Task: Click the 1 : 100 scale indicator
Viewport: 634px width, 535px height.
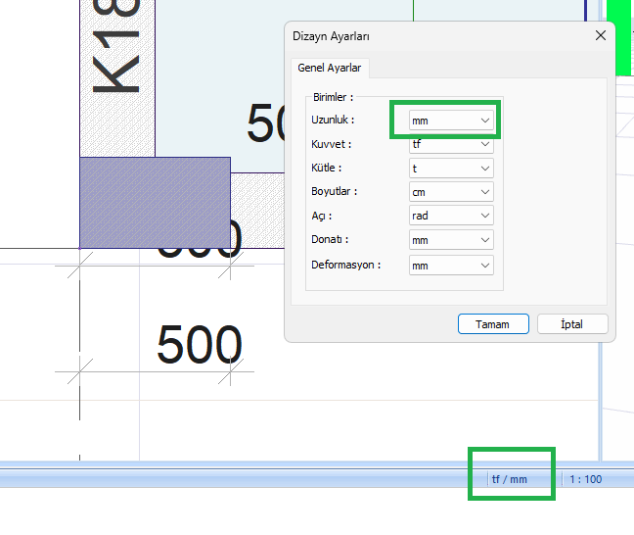Action: 586,479
